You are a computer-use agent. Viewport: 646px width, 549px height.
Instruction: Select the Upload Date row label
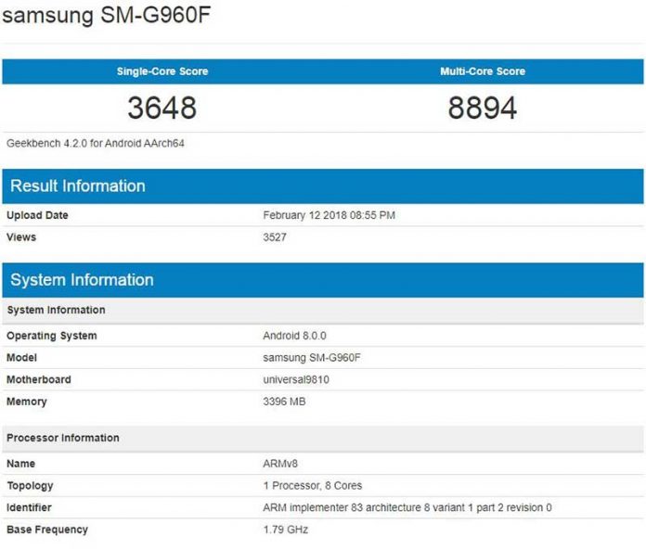(37, 215)
